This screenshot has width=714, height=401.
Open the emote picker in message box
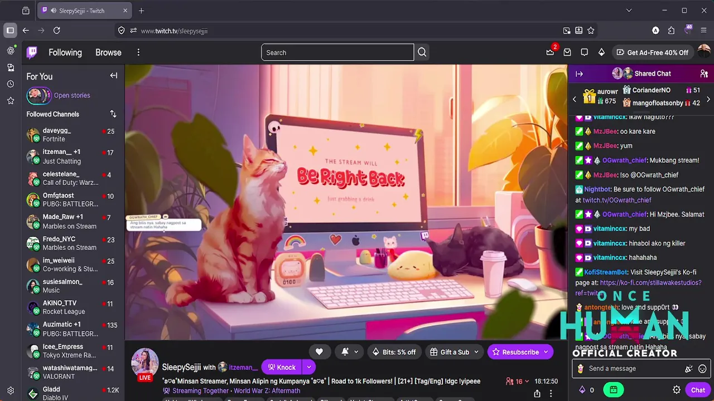[702, 369]
